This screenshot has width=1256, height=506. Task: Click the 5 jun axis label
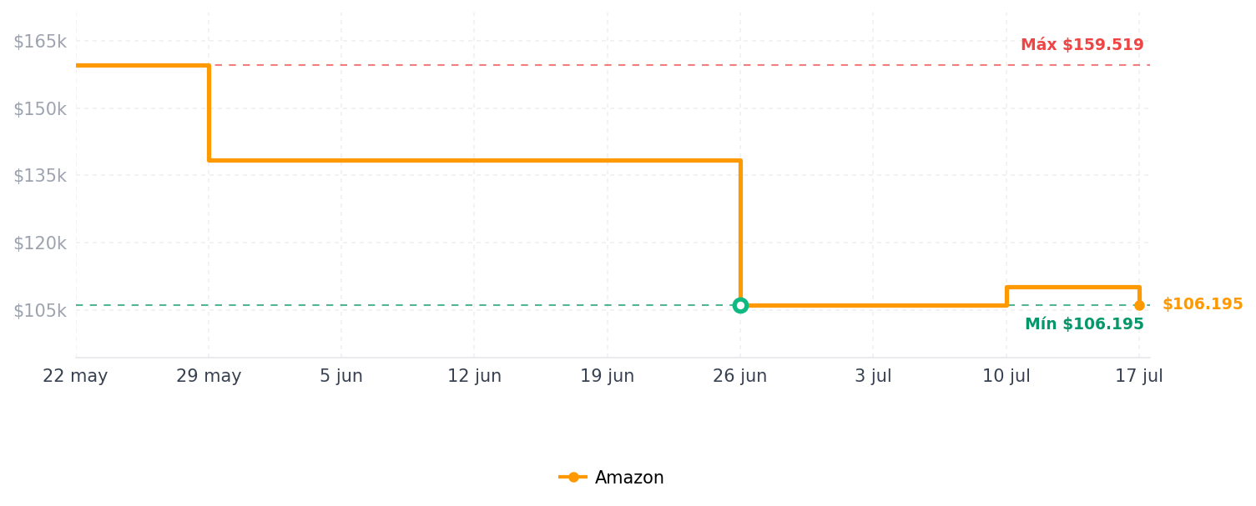(x=341, y=377)
